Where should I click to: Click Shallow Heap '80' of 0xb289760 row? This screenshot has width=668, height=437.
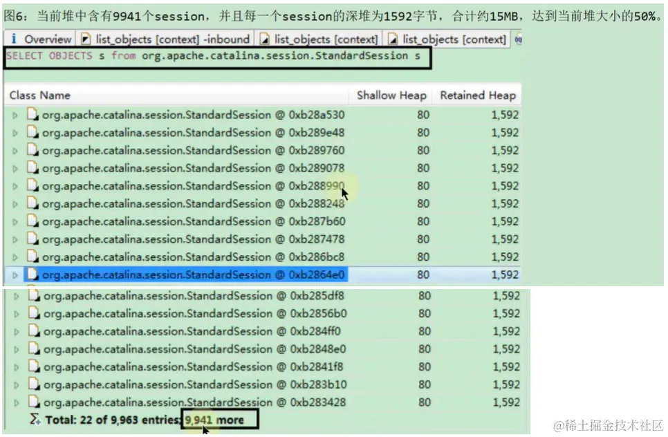(x=423, y=151)
